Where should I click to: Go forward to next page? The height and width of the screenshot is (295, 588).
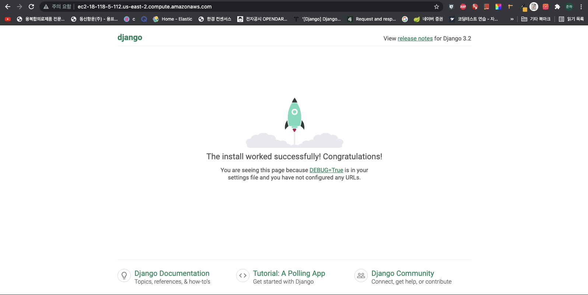pyautogui.click(x=20, y=7)
